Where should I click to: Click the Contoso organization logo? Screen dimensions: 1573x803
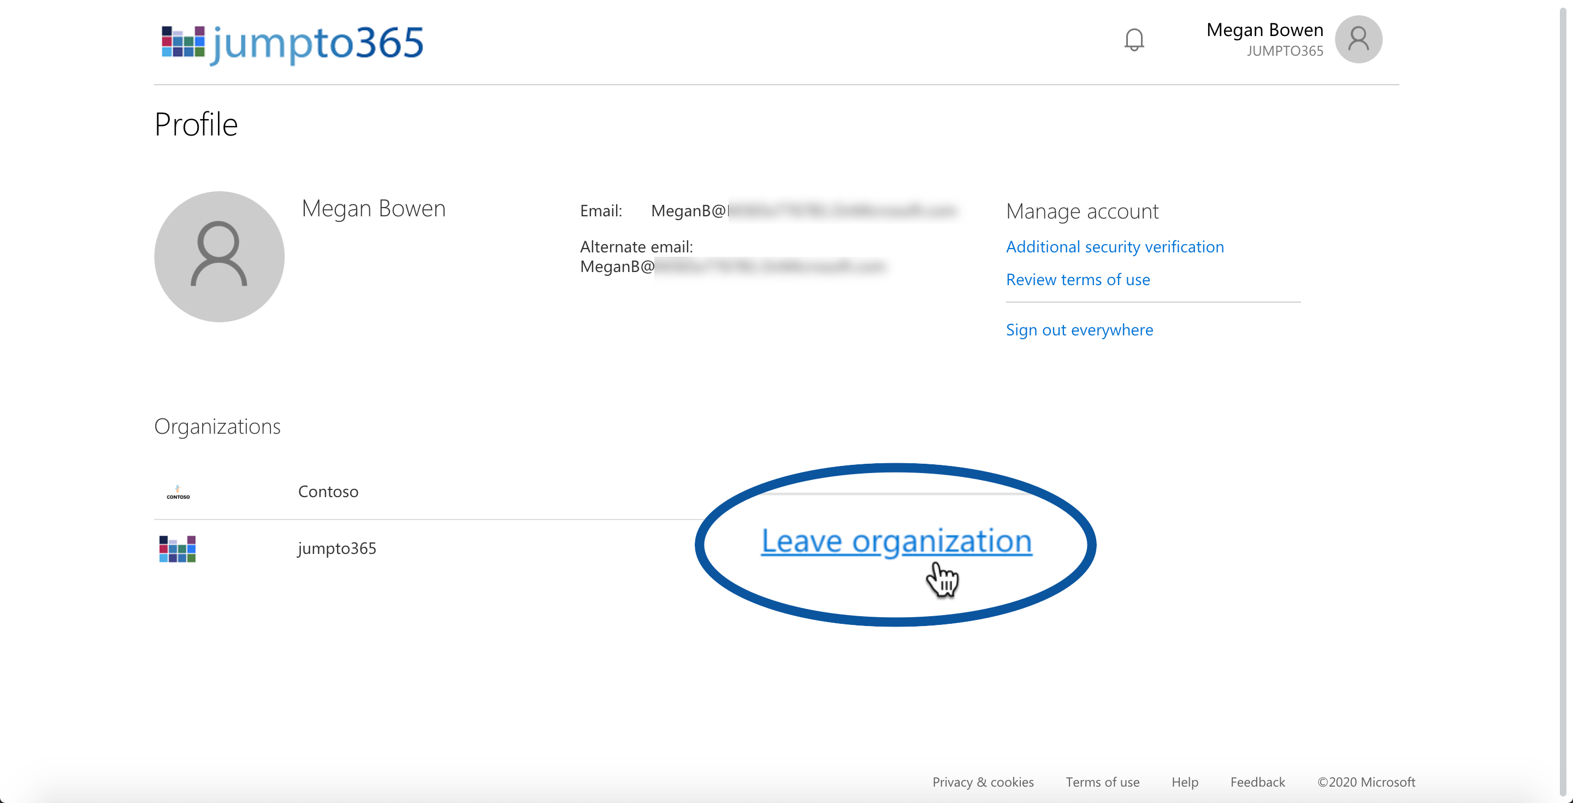coord(178,492)
